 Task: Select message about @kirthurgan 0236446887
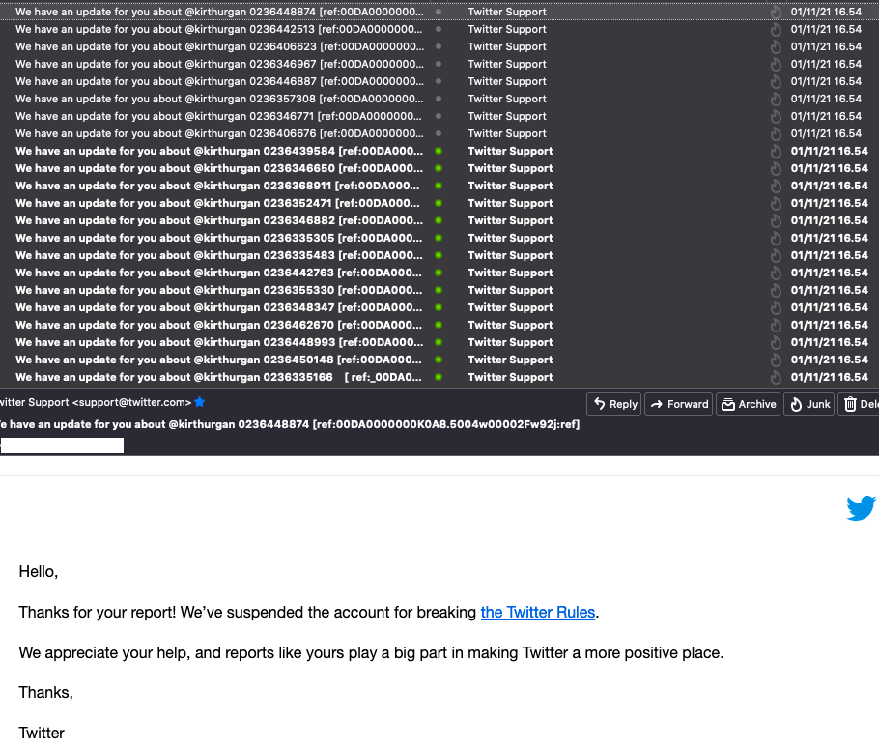[x=219, y=81]
